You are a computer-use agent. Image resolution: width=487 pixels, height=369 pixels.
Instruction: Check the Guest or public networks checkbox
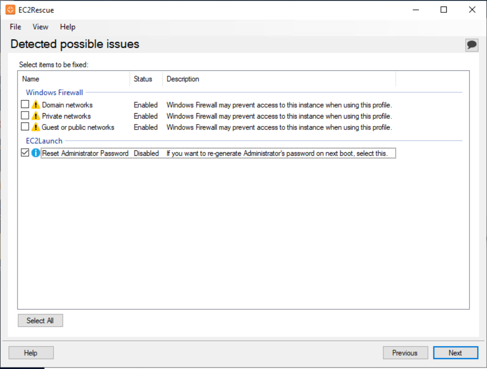point(25,126)
